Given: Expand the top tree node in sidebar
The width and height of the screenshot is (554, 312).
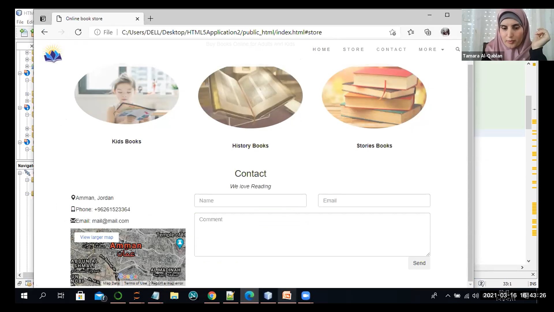Looking at the screenshot, I should pyautogui.click(x=27, y=53).
